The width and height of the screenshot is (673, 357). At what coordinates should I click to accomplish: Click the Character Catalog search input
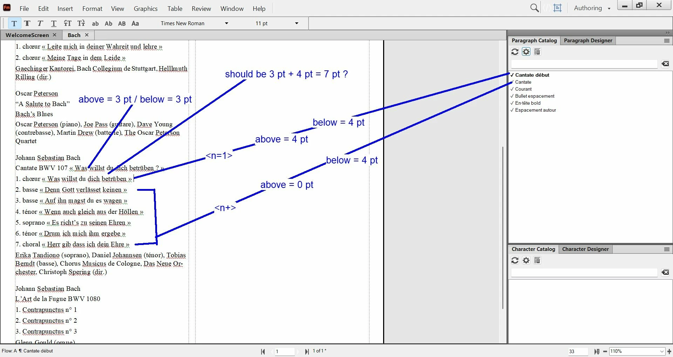[584, 272]
